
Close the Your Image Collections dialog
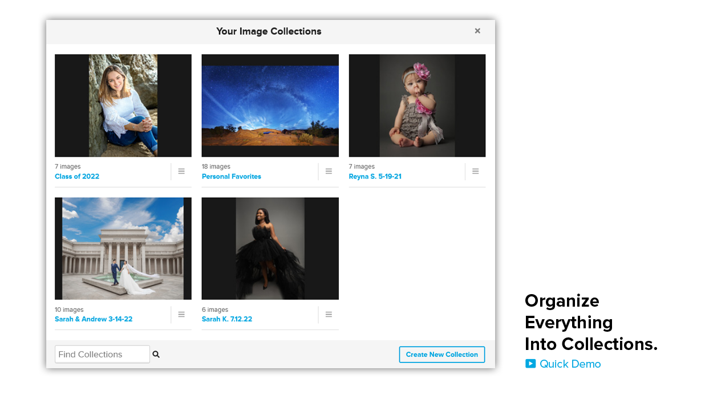click(477, 31)
